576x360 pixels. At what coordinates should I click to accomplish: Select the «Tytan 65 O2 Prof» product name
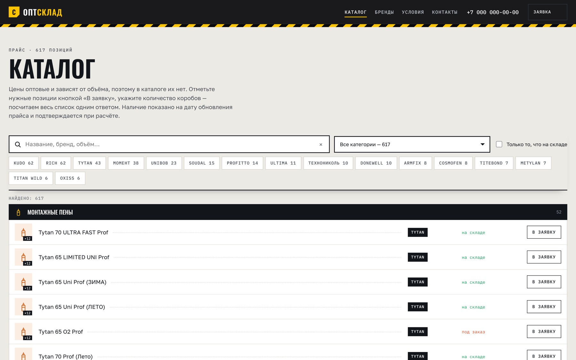(x=60, y=332)
